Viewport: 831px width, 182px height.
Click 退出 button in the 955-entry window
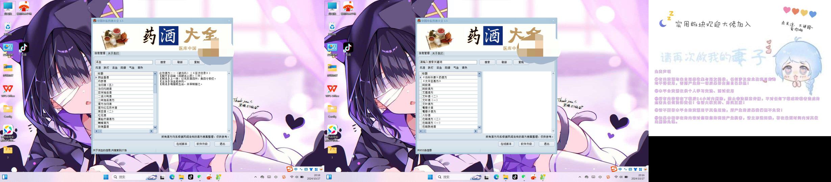pos(547,144)
